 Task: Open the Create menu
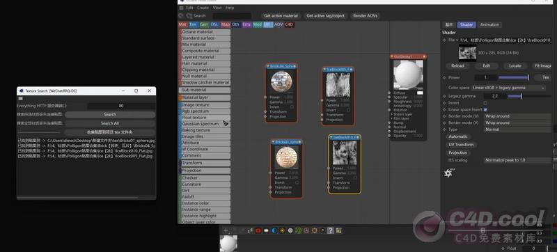pyautogui.click(x=203, y=8)
